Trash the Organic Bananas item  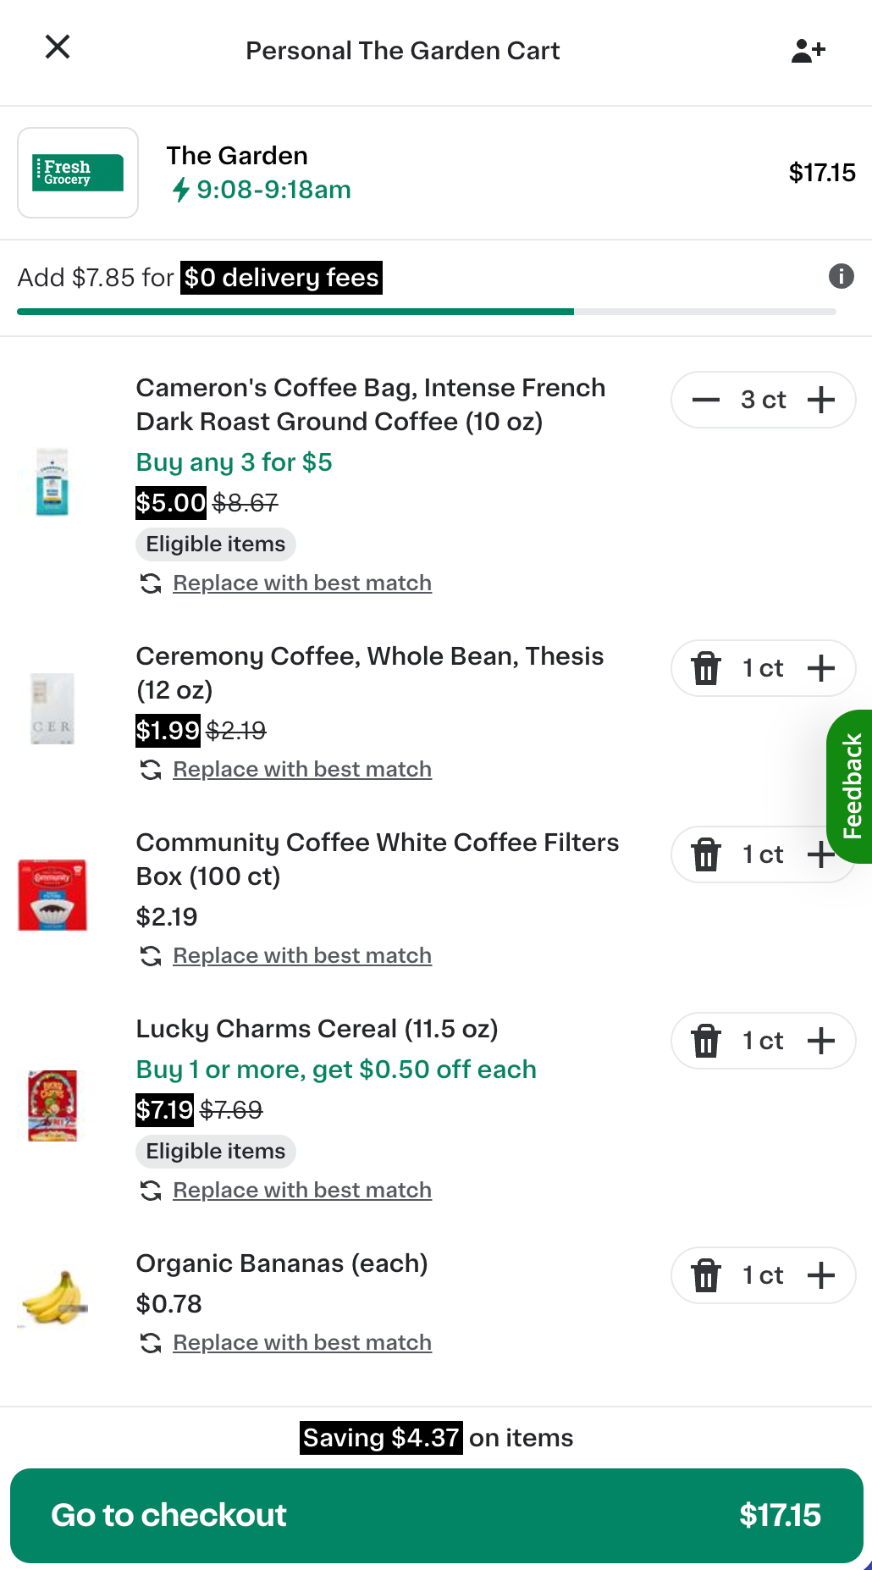(x=705, y=1275)
